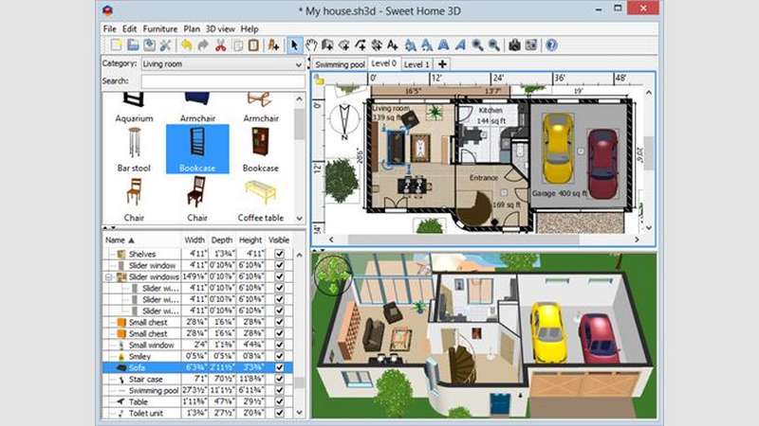Click the Undo arrow icon
Viewport: 759px width, 426px height.
click(x=186, y=45)
